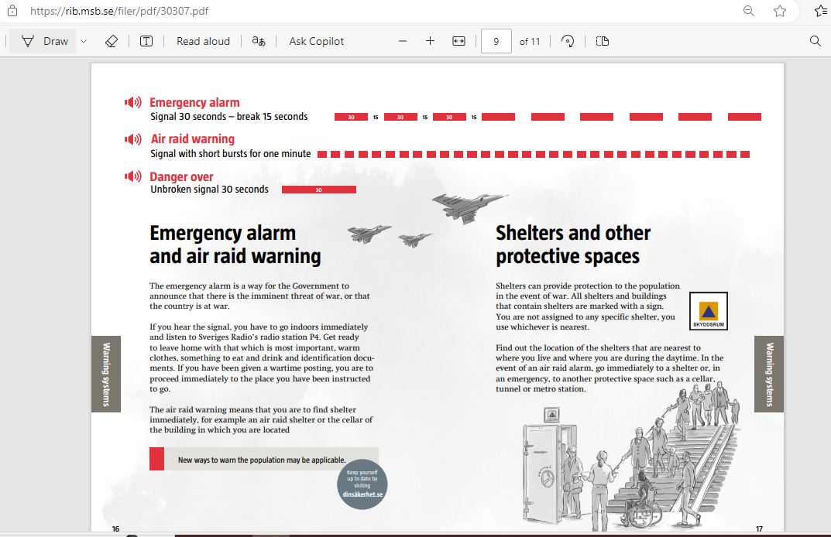This screenshot has width=831, height=537.
Task: Click the Air raid warning speaker icon
Action: pos(133,139)
